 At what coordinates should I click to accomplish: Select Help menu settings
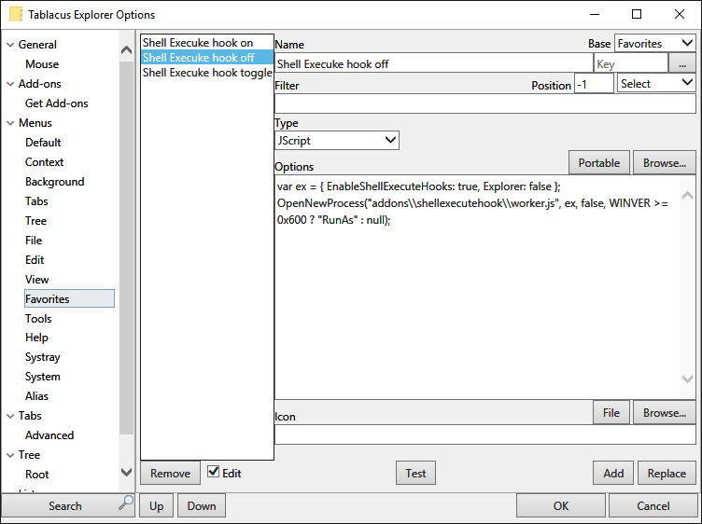coord(36,338)
